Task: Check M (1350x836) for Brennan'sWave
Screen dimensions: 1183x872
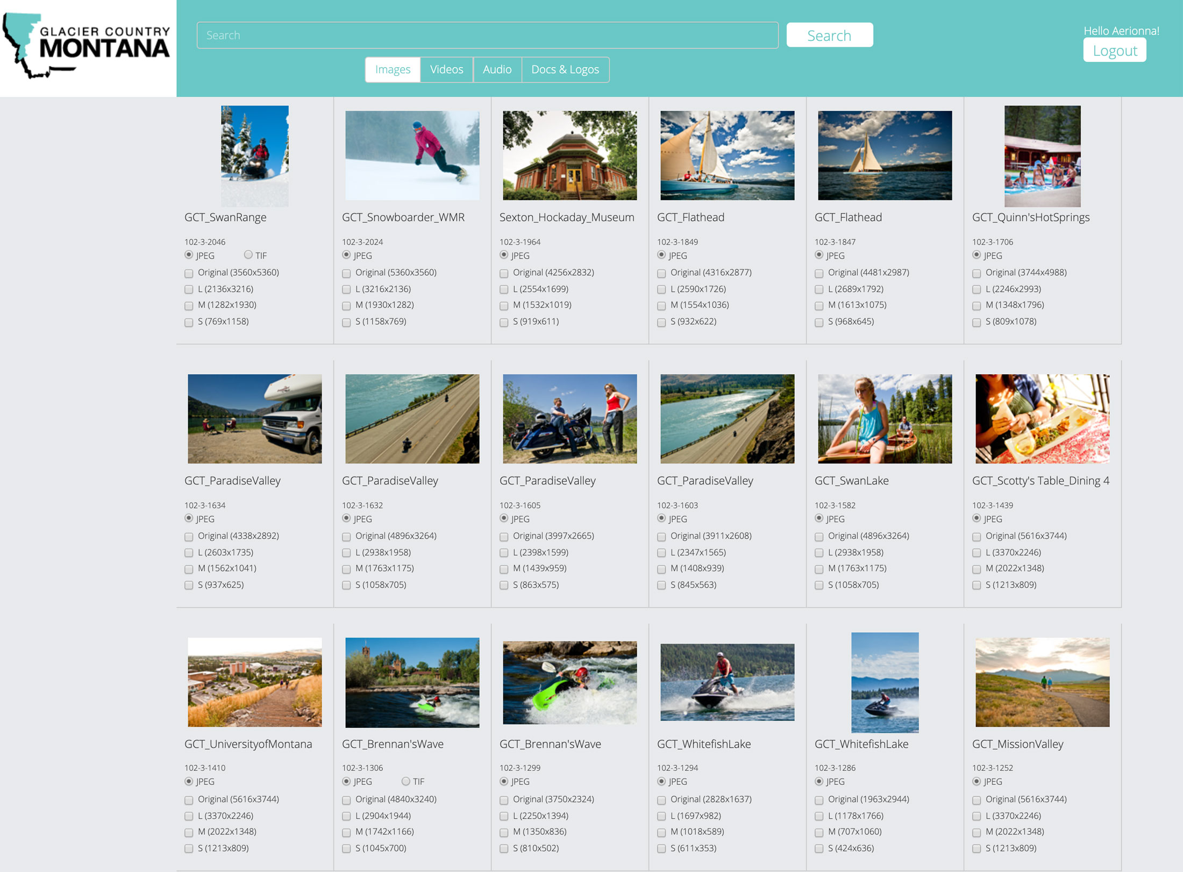Action: pyautogui.click(x=504, y=832)
